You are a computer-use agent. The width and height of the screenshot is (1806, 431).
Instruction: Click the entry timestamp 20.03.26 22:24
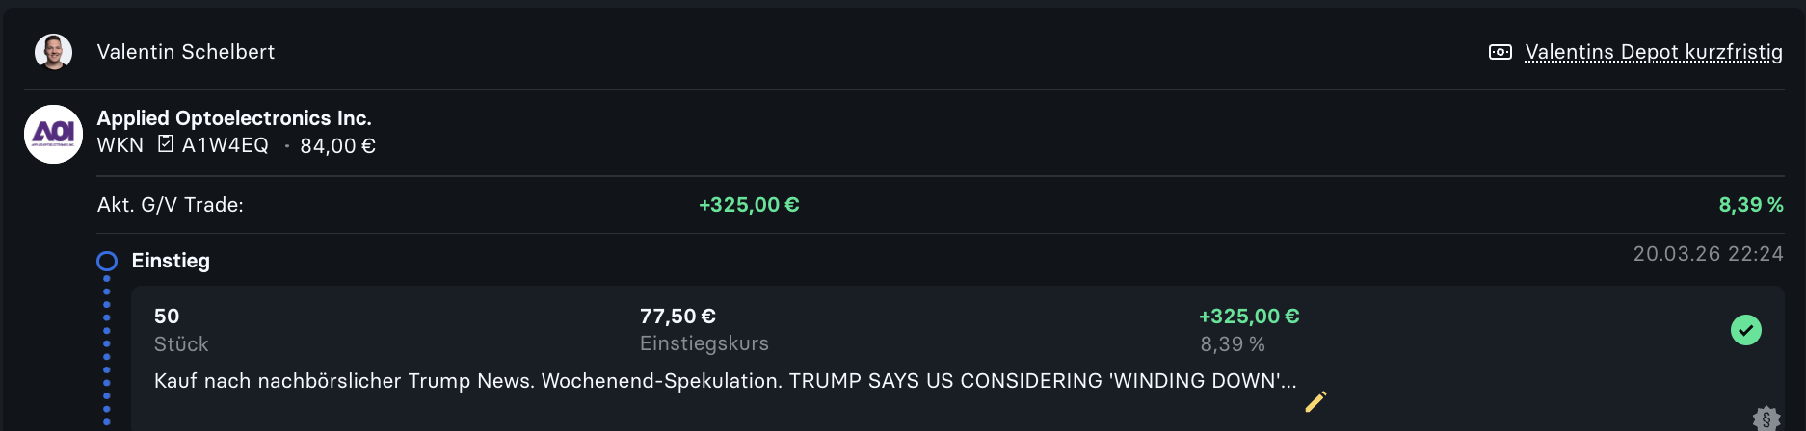(1708, 254)
